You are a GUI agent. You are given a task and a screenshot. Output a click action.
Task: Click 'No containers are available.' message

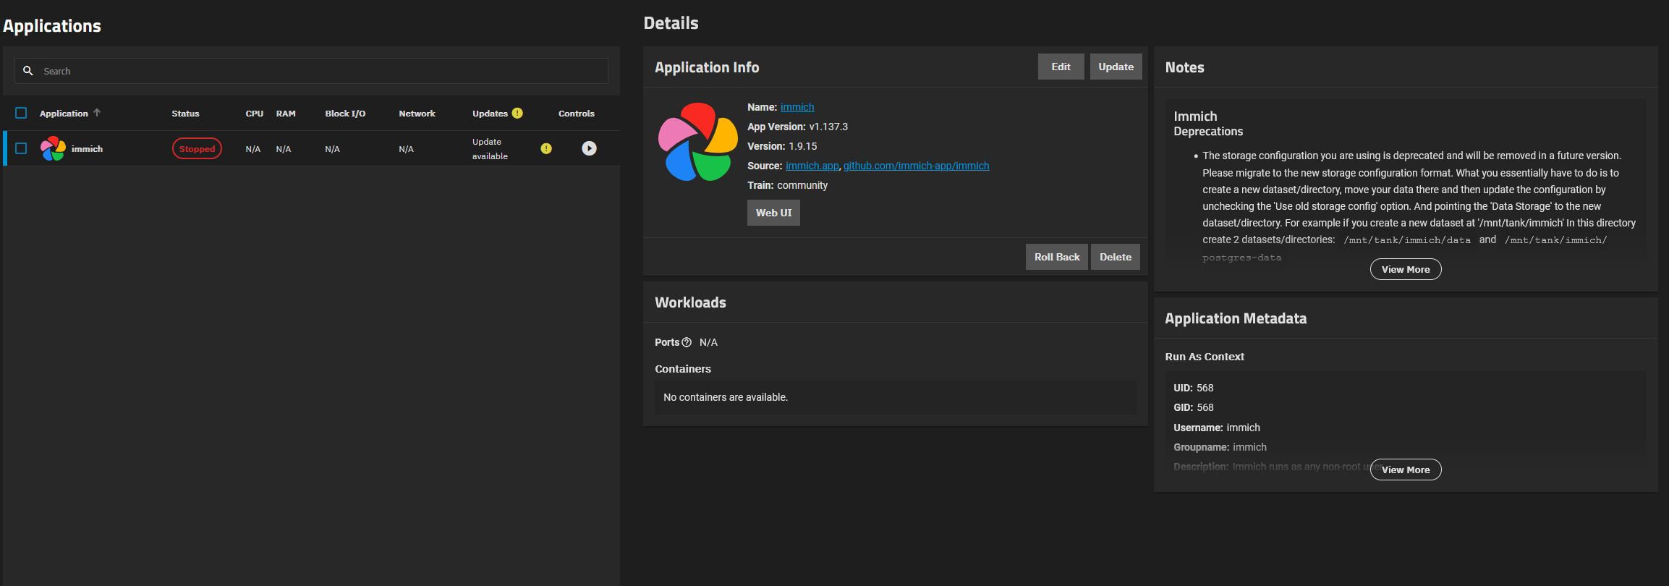tap(726, 397)
